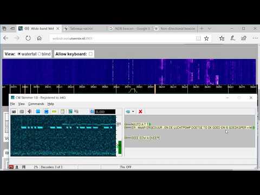
Task: Click decoded line reading EEEE EOW A EKEEPE
Action: (x=146, y=138)
